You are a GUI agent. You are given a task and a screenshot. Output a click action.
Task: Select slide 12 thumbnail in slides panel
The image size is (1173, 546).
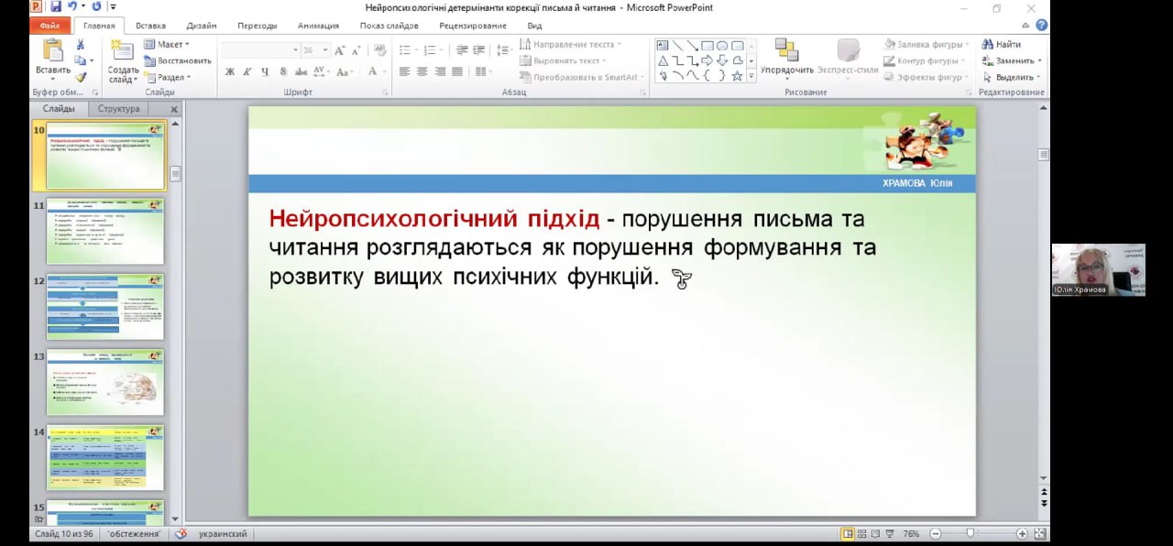[105, 307]
